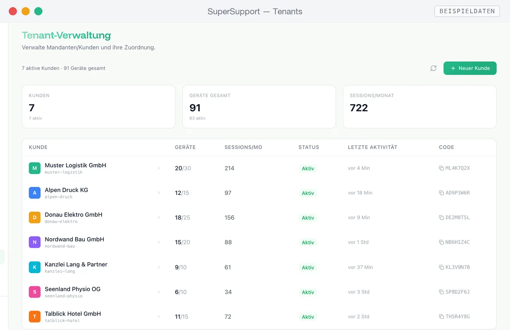
Task: Click the blue A avatar of Alpen Druck
Action: click(x=35, y=193)
